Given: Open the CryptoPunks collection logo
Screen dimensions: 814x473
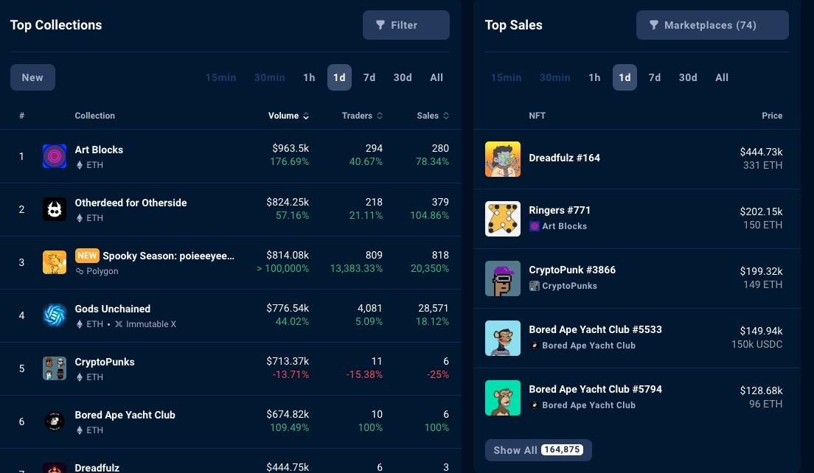Looking at the screenshot, I should click(x=55, y=368).
